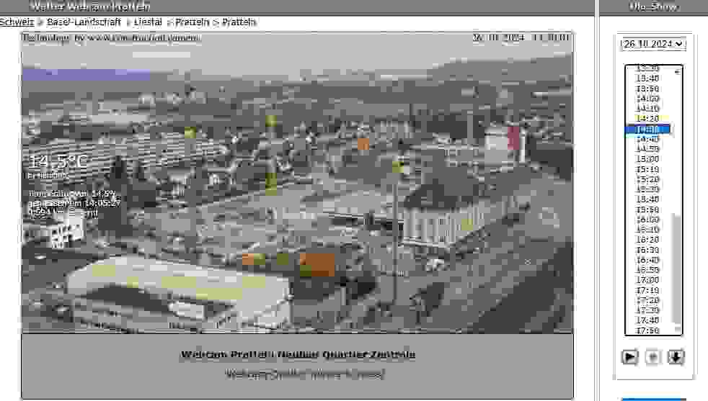Go to the Basel-Landschaft breadcrumb link
The image size is (708, 401).
(84, 22)
